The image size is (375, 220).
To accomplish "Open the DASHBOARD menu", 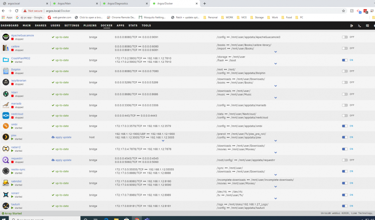I will click(x=10, y=25).
